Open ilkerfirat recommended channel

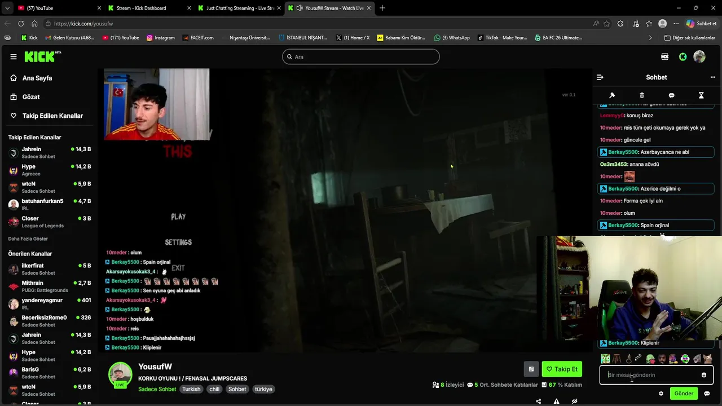[50, 269]
